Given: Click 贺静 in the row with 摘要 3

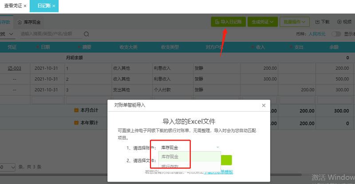Looking at the screenshot, I should click(199, 90).
